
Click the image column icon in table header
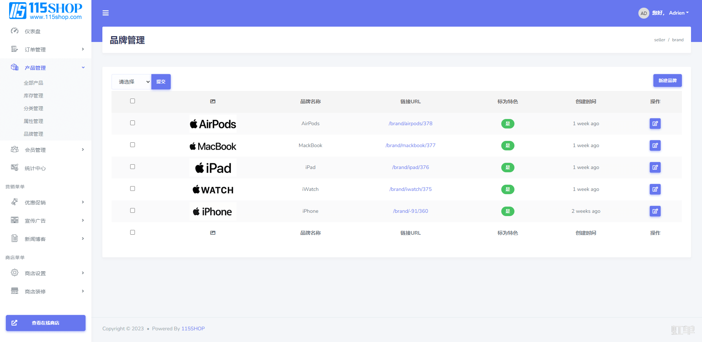(x=213, y=101)
